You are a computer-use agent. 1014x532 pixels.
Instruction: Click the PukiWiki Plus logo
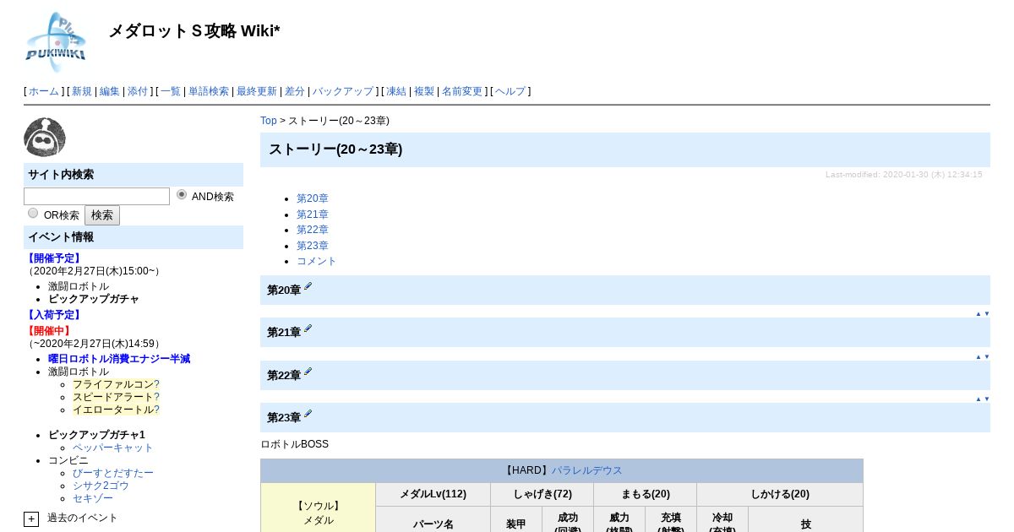[56, 41]
